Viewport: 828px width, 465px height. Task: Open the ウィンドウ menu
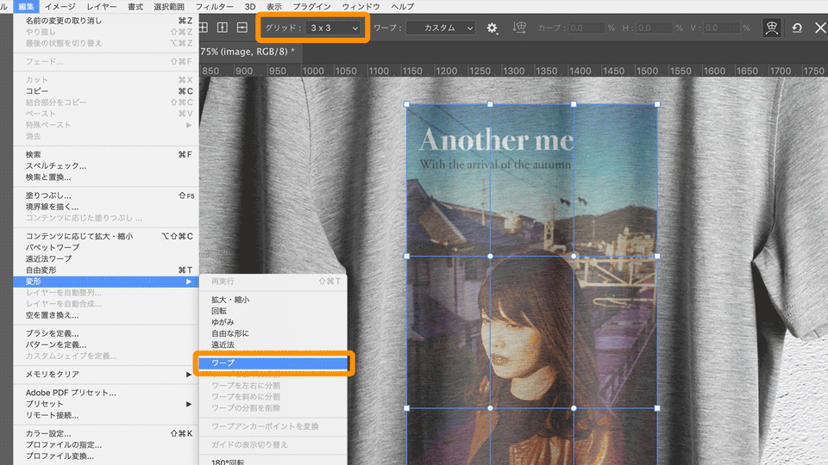[x=361, y=6]
